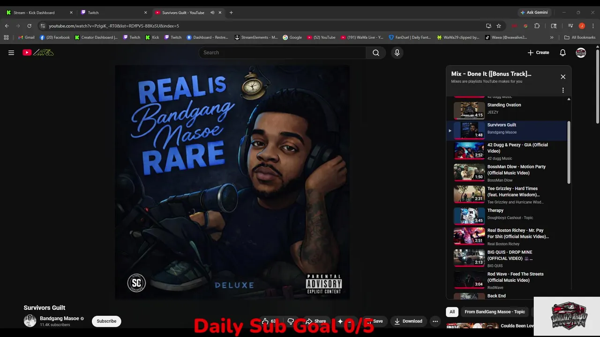This screenshot has height=337, width=600.
Task: Mute the Survivors Guilt tab audio
Action: (x=212, y=13)
